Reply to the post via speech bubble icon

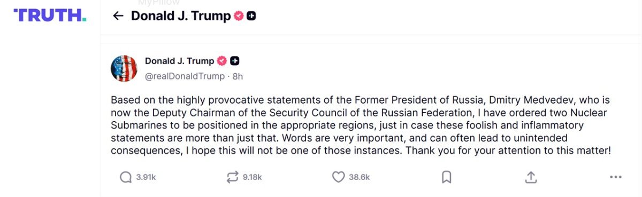click(x=126, y=177)
